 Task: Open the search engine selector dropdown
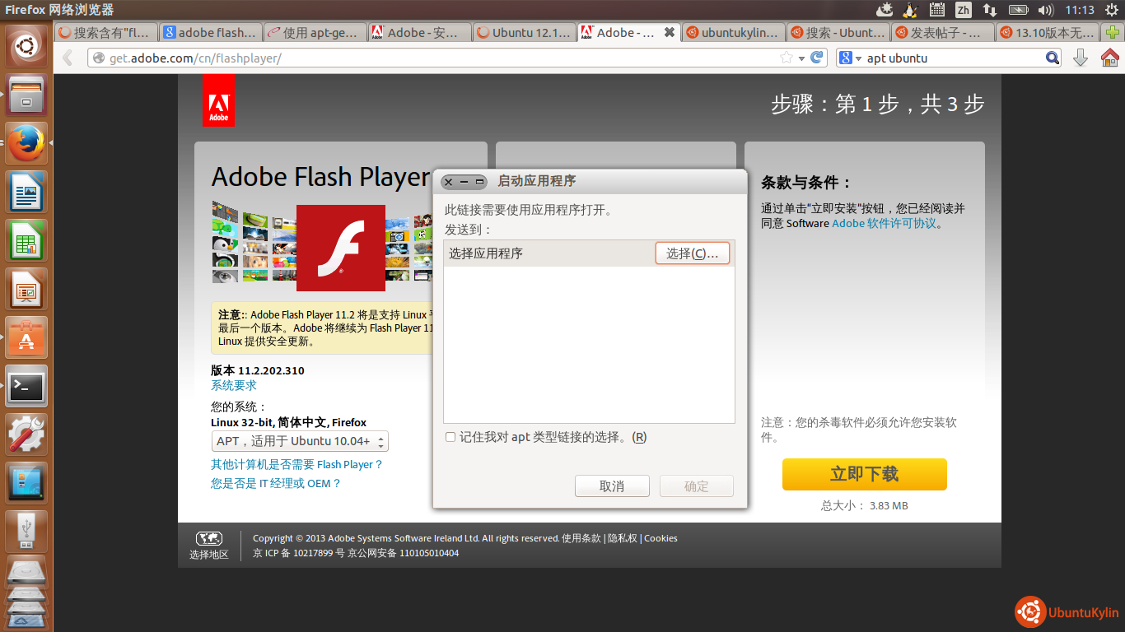tap(851, 58)
